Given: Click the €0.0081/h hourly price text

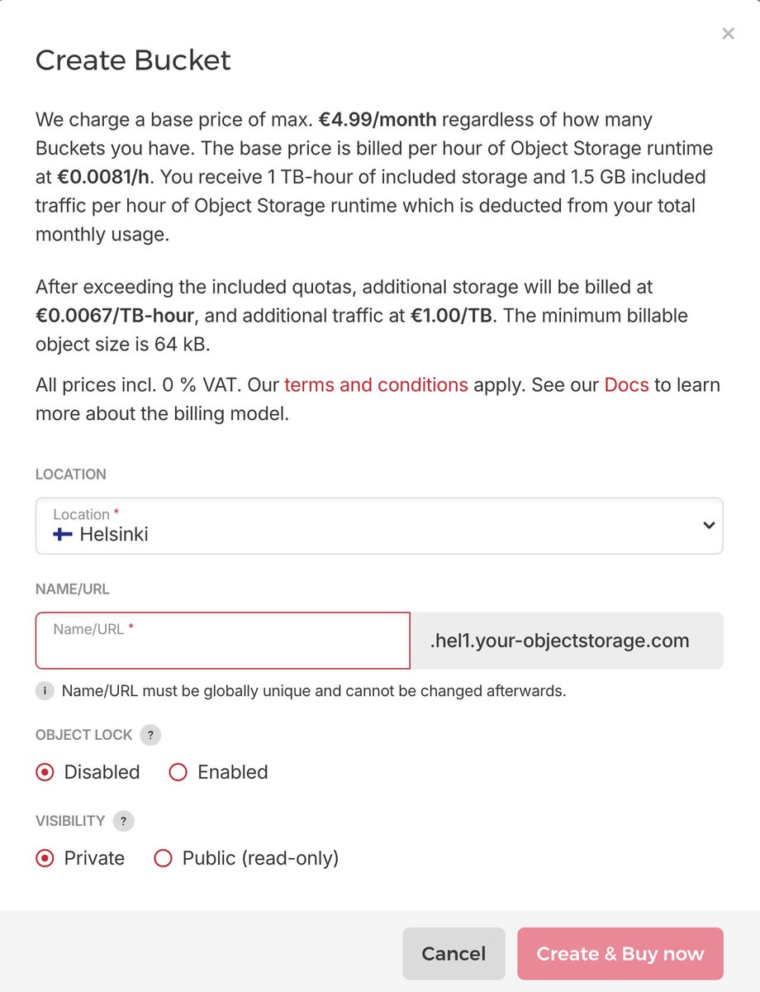Looking at the screenshot, I should 103,177.
